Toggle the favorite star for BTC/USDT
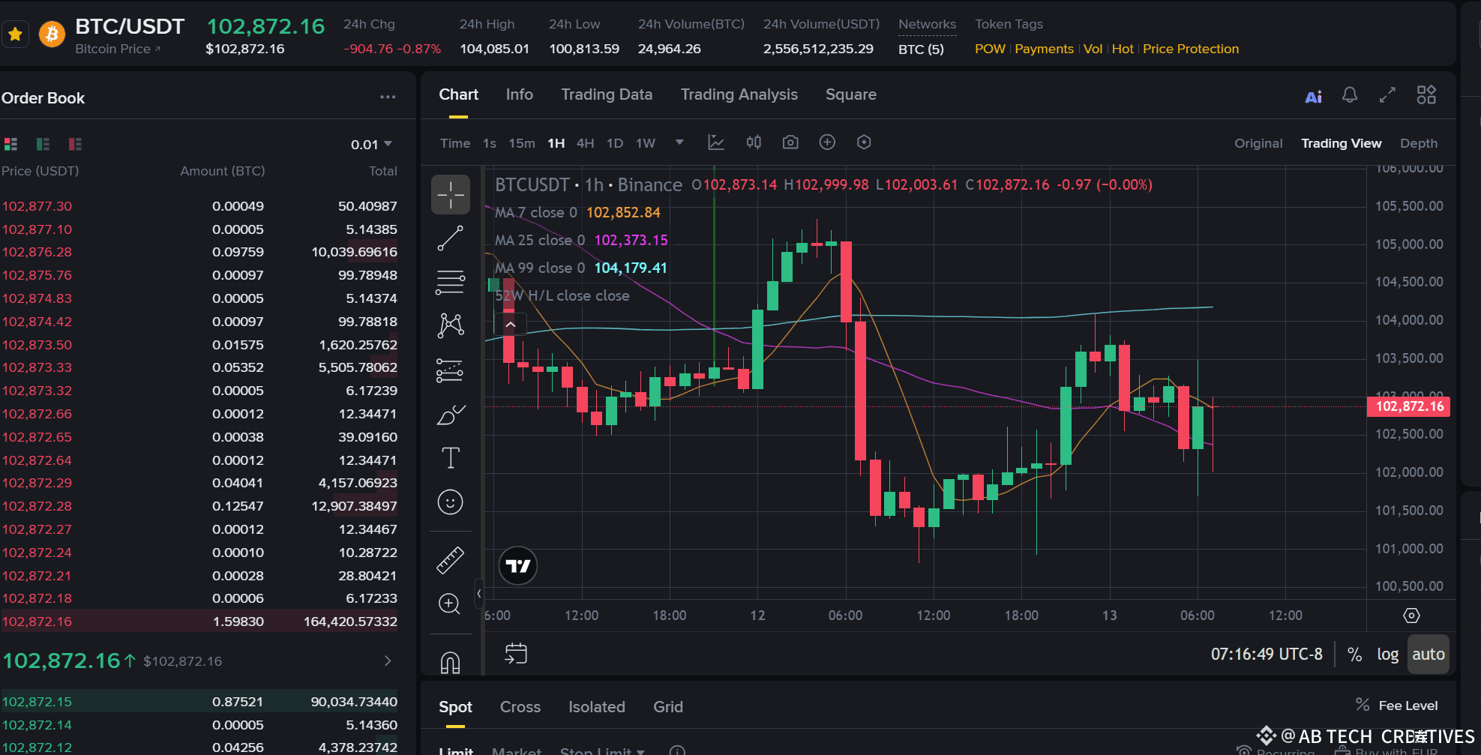 (x=15, y=34)
